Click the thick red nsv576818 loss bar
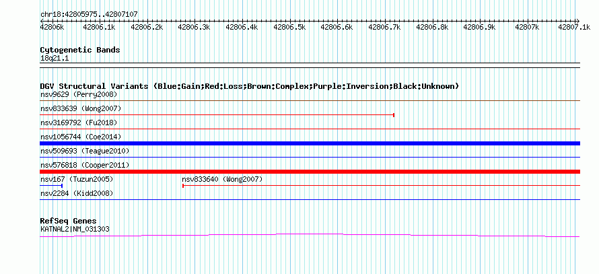This screenshot has width=599, height=274. pos(310,172)
